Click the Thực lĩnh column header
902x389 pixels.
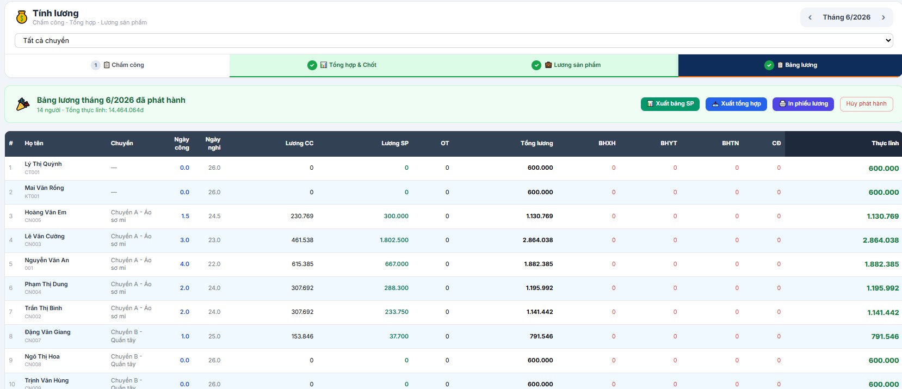(x=885, y=144)
